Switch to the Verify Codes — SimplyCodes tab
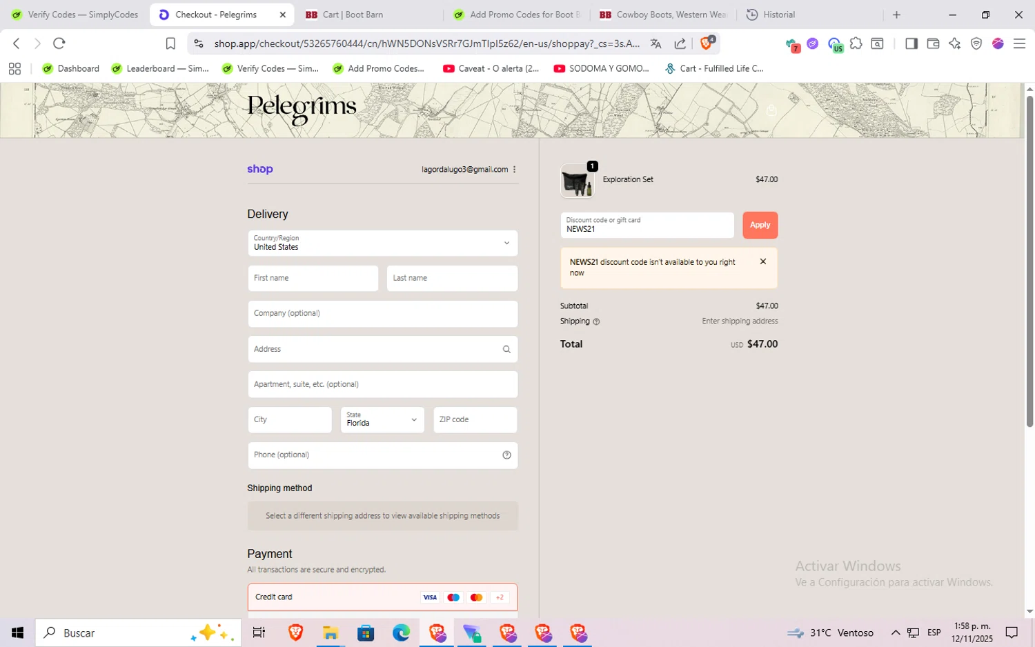Screen dimensions: 1035x647 (75, 14)
